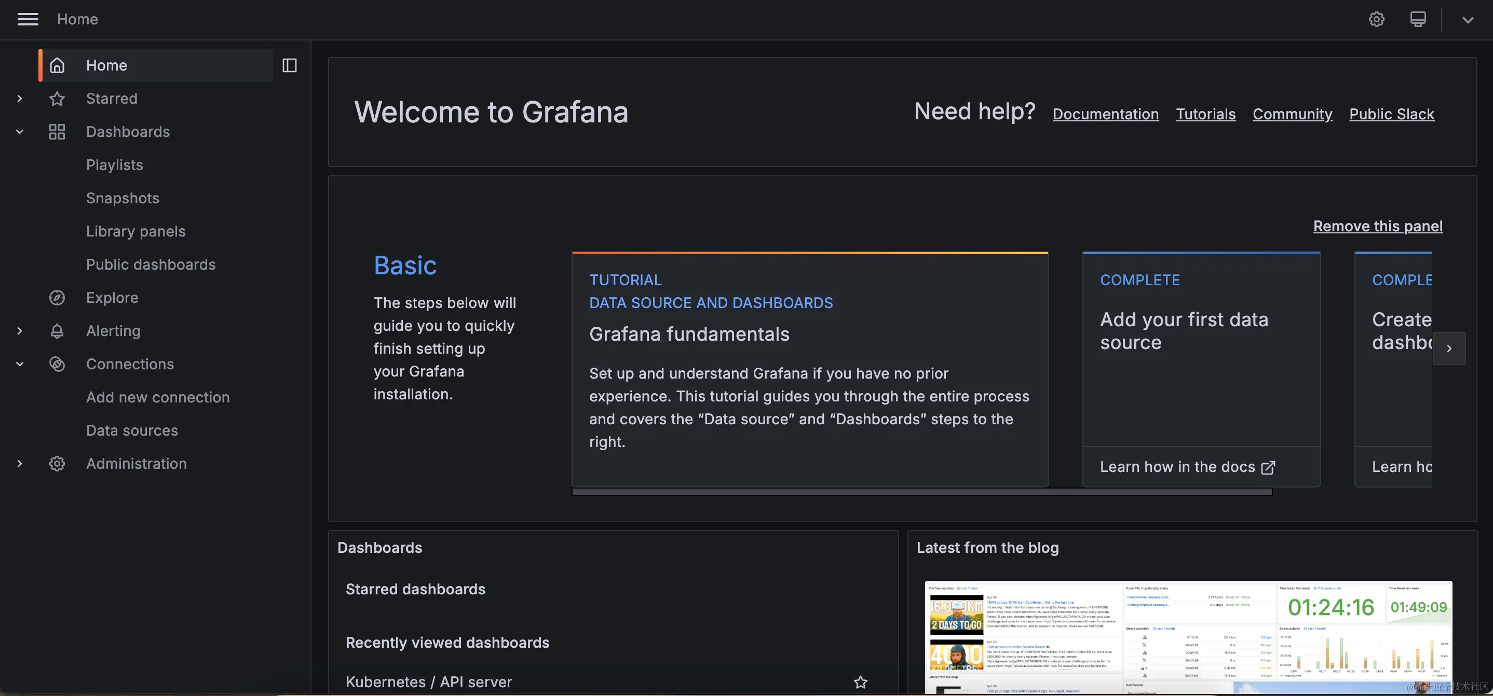Toggle the top-right chevron down arrow
1493x696 pixels.
click(1468, 20)
